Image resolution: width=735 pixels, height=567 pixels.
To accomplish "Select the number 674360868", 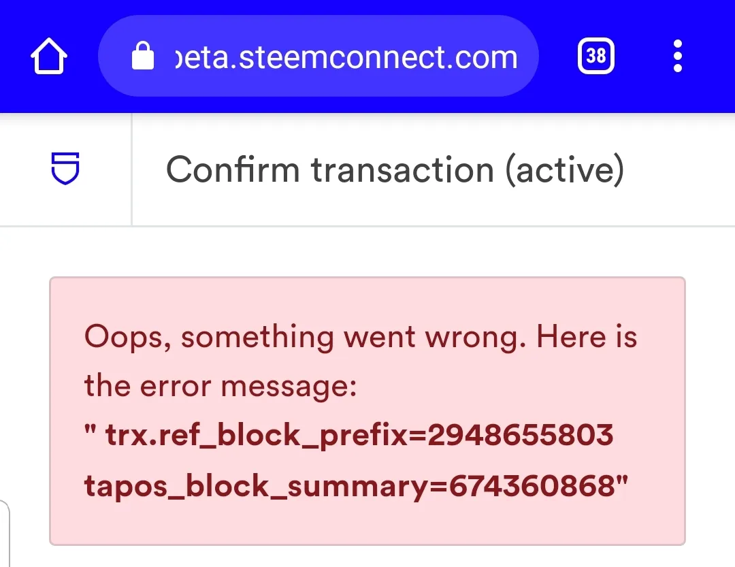I will [x=532, y=485].
